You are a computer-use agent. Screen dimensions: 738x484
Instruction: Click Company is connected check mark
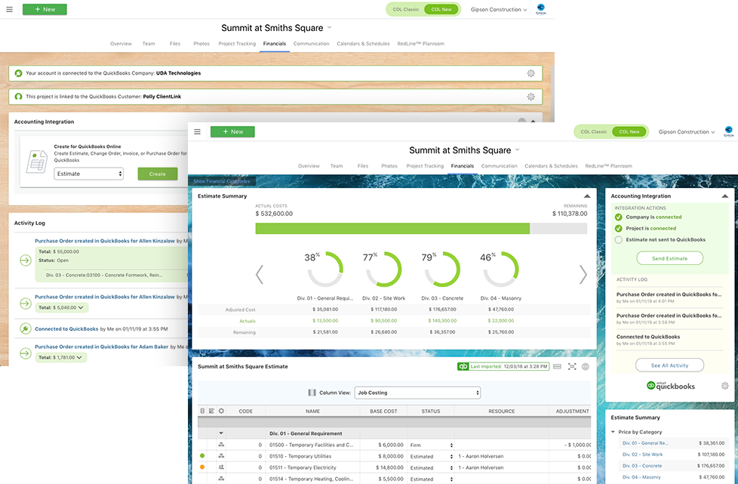(x=619, y=217)
